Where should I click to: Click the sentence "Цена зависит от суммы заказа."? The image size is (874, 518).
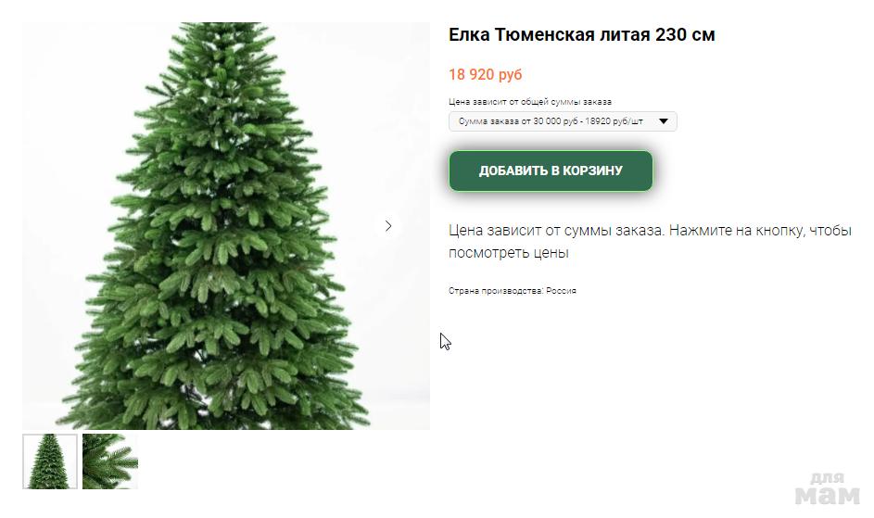coord(557,231)
